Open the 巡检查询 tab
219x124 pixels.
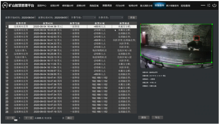[x=185, y=6]
